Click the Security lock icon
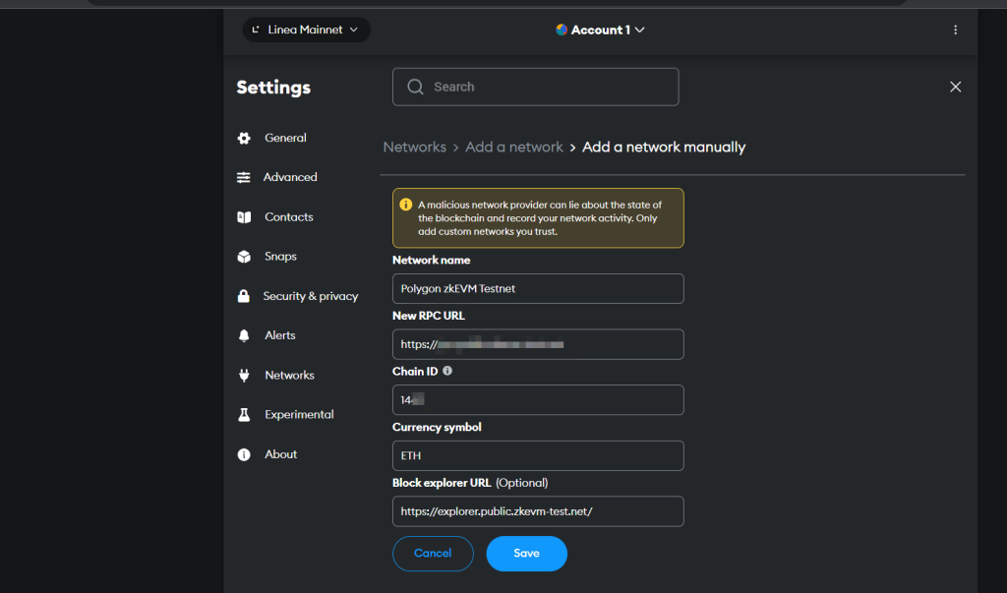The width and height of the screenshot is (1007, 593). (x=244, y=296)
